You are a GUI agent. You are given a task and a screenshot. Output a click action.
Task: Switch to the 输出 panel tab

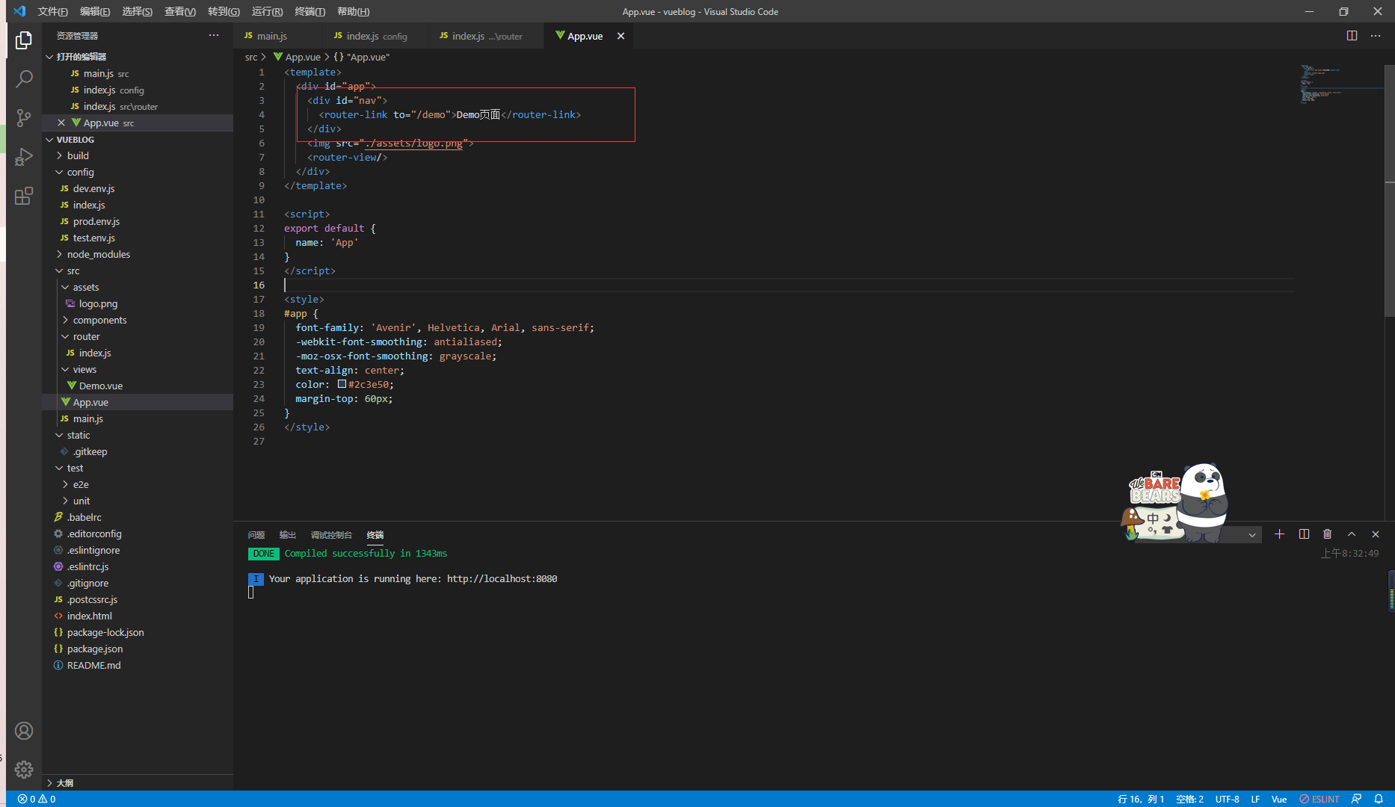(x=288, y=535)
